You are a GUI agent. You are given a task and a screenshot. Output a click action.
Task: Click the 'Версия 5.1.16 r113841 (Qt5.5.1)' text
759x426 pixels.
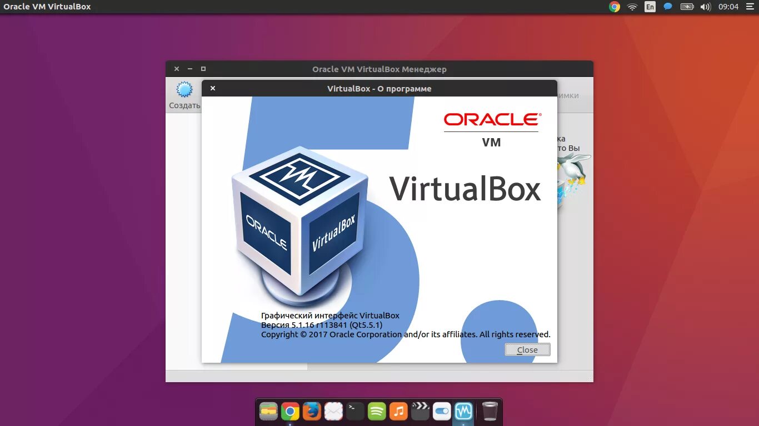322,325
